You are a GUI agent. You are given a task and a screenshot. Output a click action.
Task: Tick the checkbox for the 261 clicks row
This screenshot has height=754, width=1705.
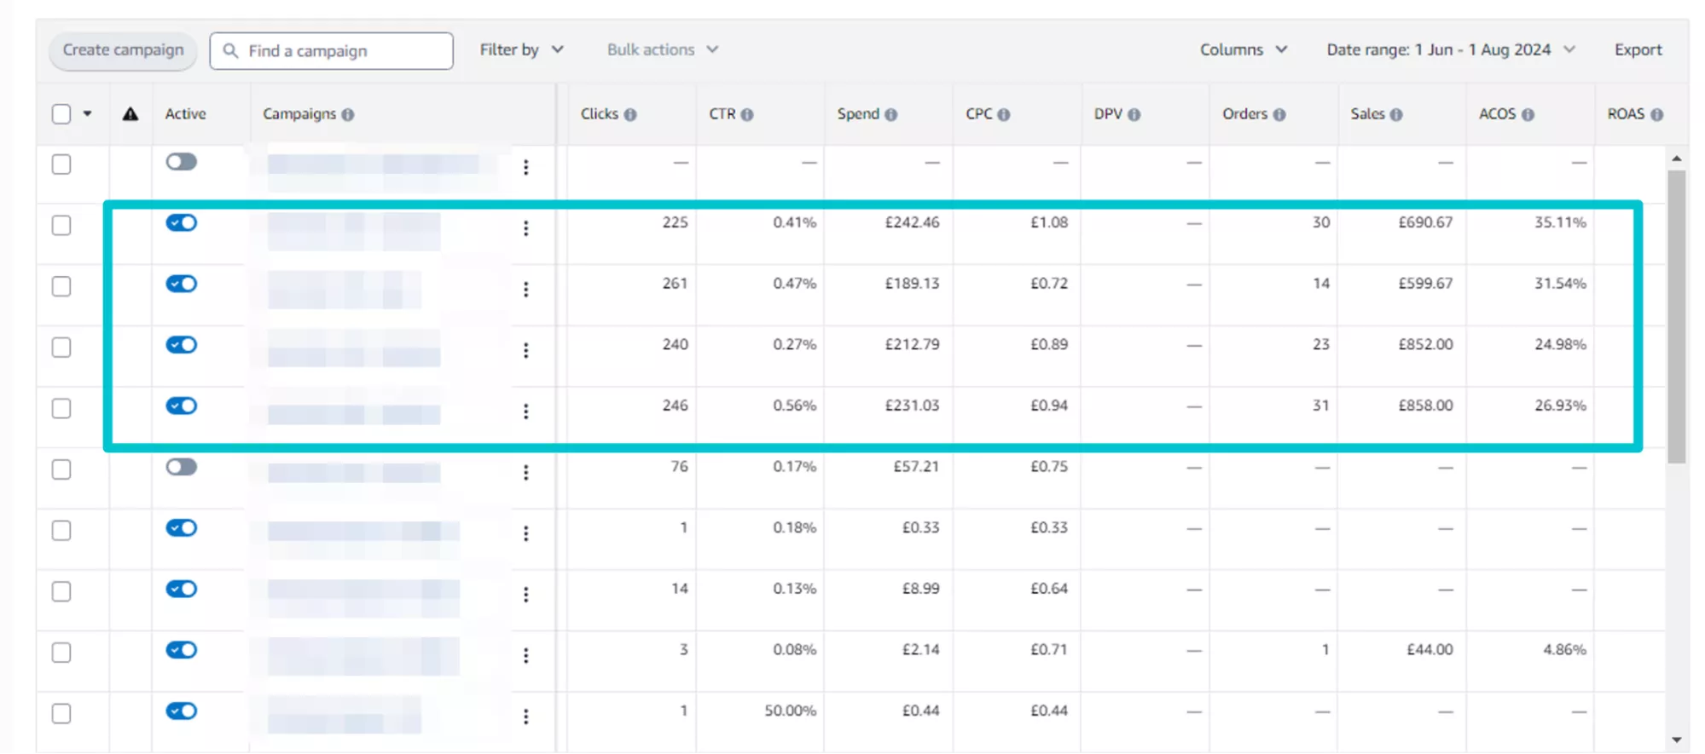click(61, 286)
